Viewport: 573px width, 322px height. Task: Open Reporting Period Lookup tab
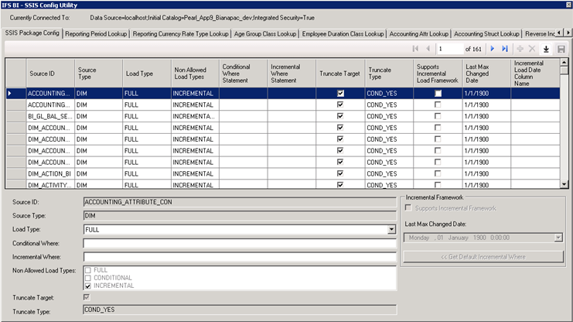[96, 33]
